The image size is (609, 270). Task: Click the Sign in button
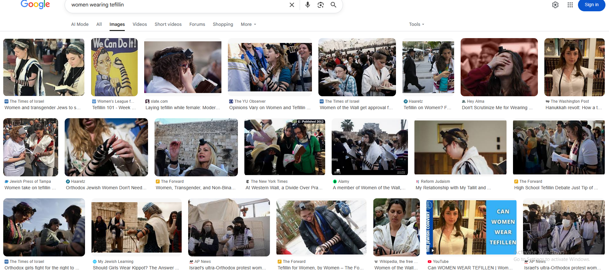click(x=592, y=5)
